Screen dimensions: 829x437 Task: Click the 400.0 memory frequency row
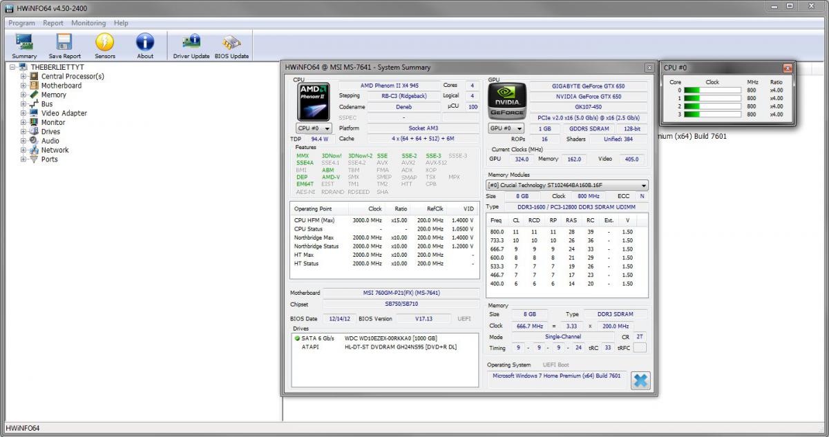pos(567,284)
